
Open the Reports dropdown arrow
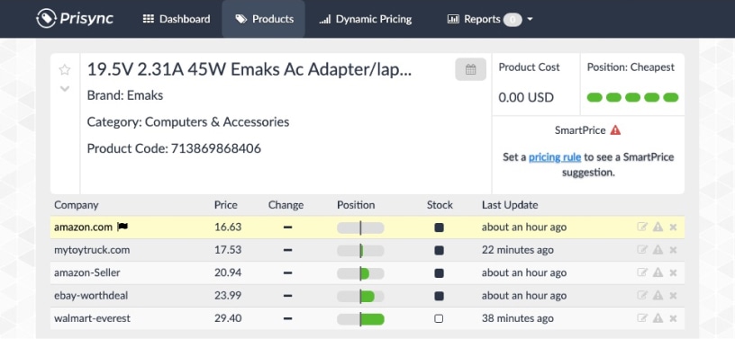click(530, 19)
